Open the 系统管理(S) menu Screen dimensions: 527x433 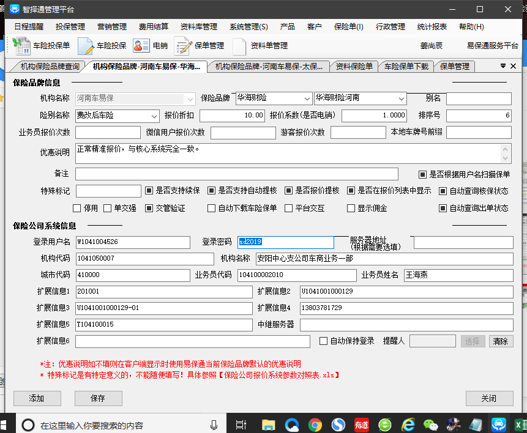pyautogui.click(x=249, y=26)
